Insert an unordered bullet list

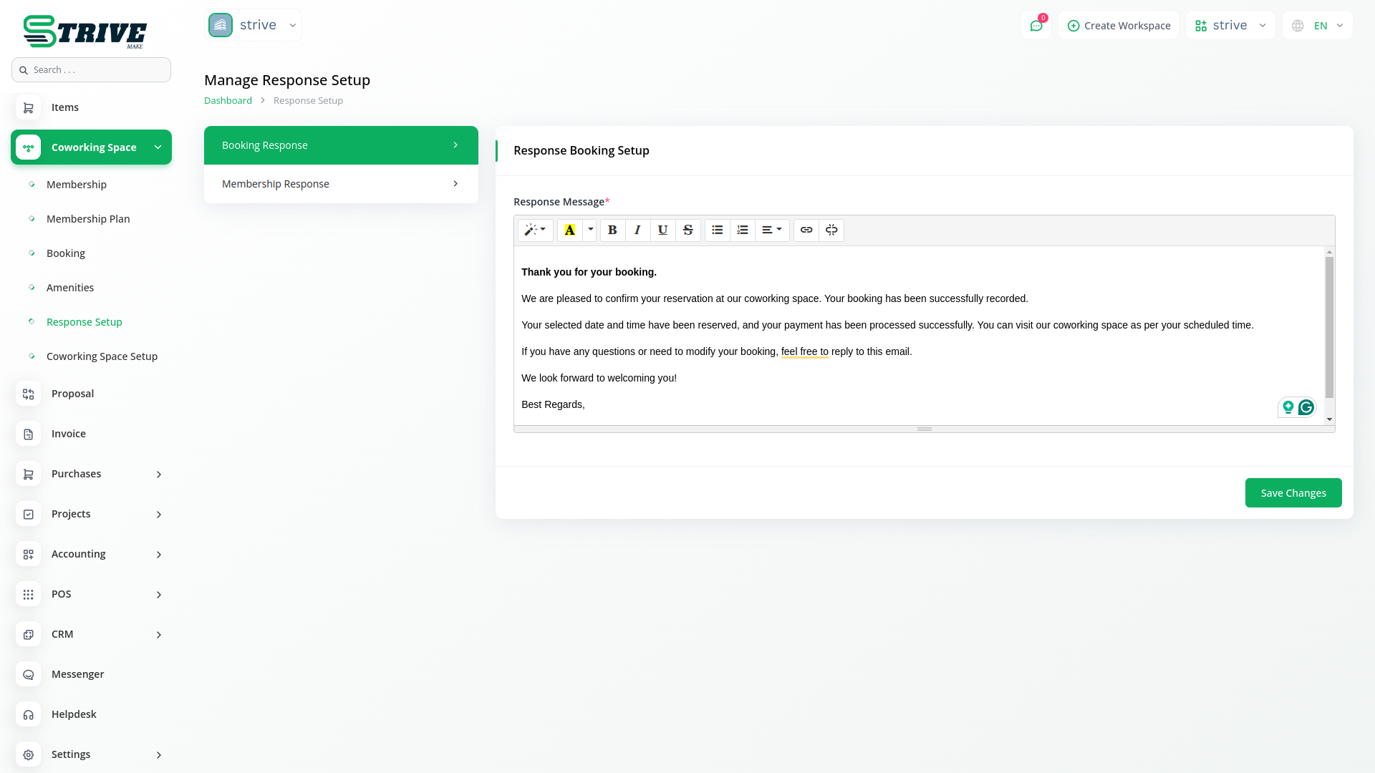click(717, 230)
